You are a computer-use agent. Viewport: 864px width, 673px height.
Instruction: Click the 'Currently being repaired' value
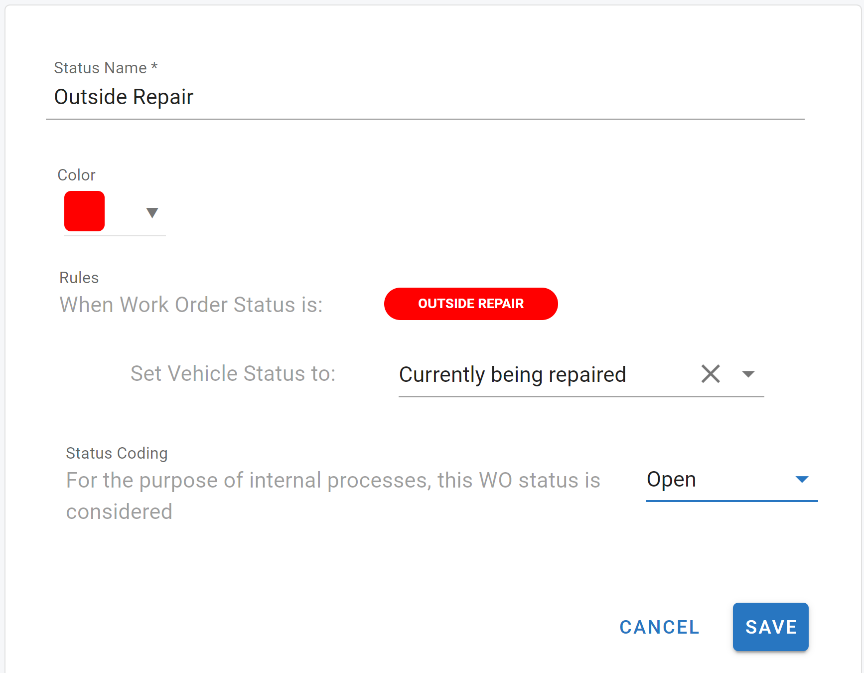pos(512,374)
